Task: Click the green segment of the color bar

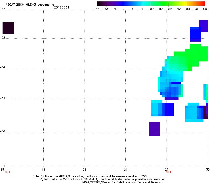Action: tap(163, 3)
